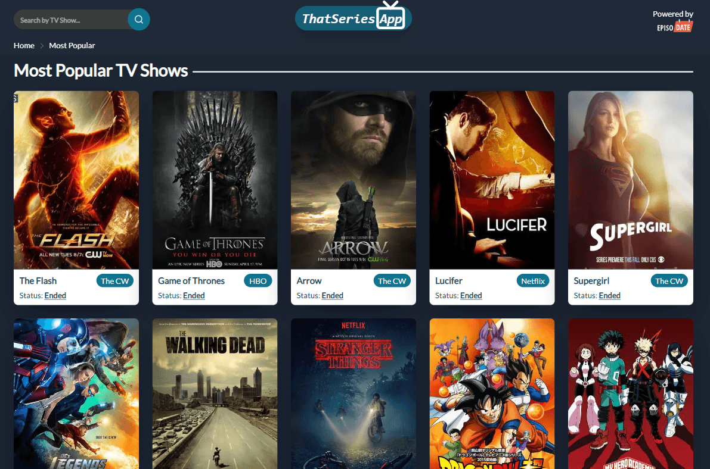The image size is (710, 469).
Task: Click the Netflix network badge
Action: (x=532, y=281)
